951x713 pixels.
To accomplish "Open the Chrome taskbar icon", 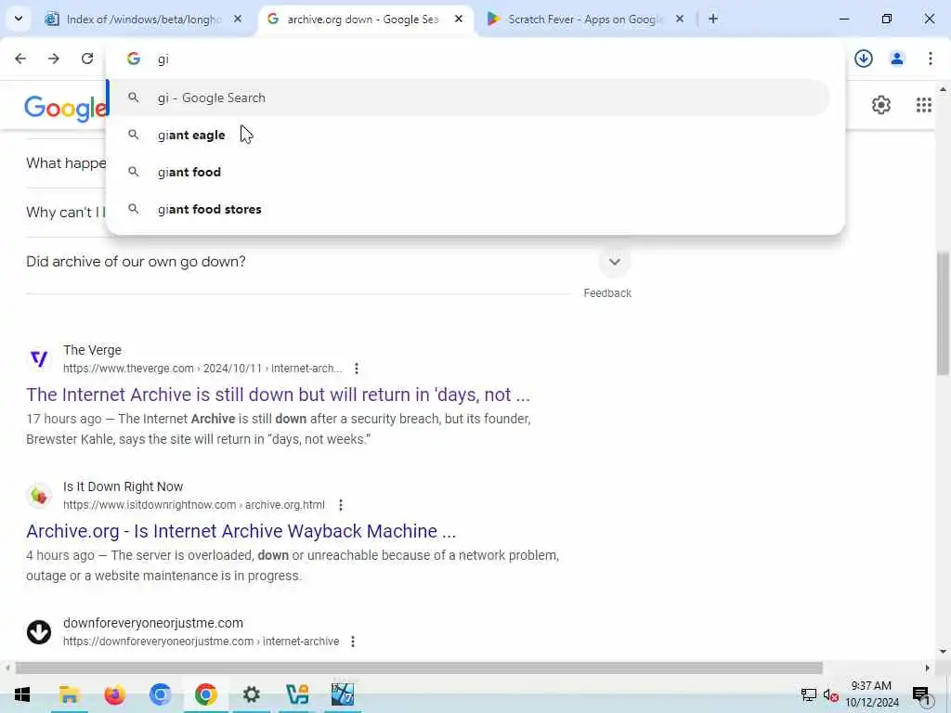I will pyautogui.click(x=205, y=694).
